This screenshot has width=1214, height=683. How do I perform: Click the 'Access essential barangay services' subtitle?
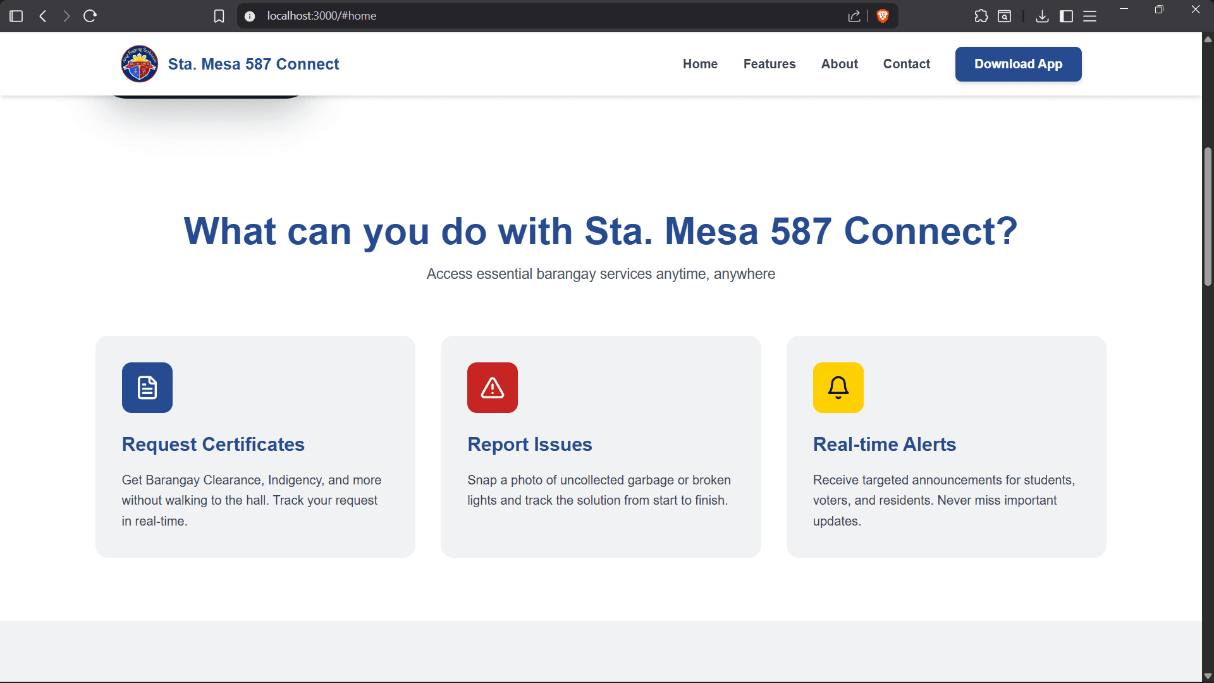(x=601, y=274)
